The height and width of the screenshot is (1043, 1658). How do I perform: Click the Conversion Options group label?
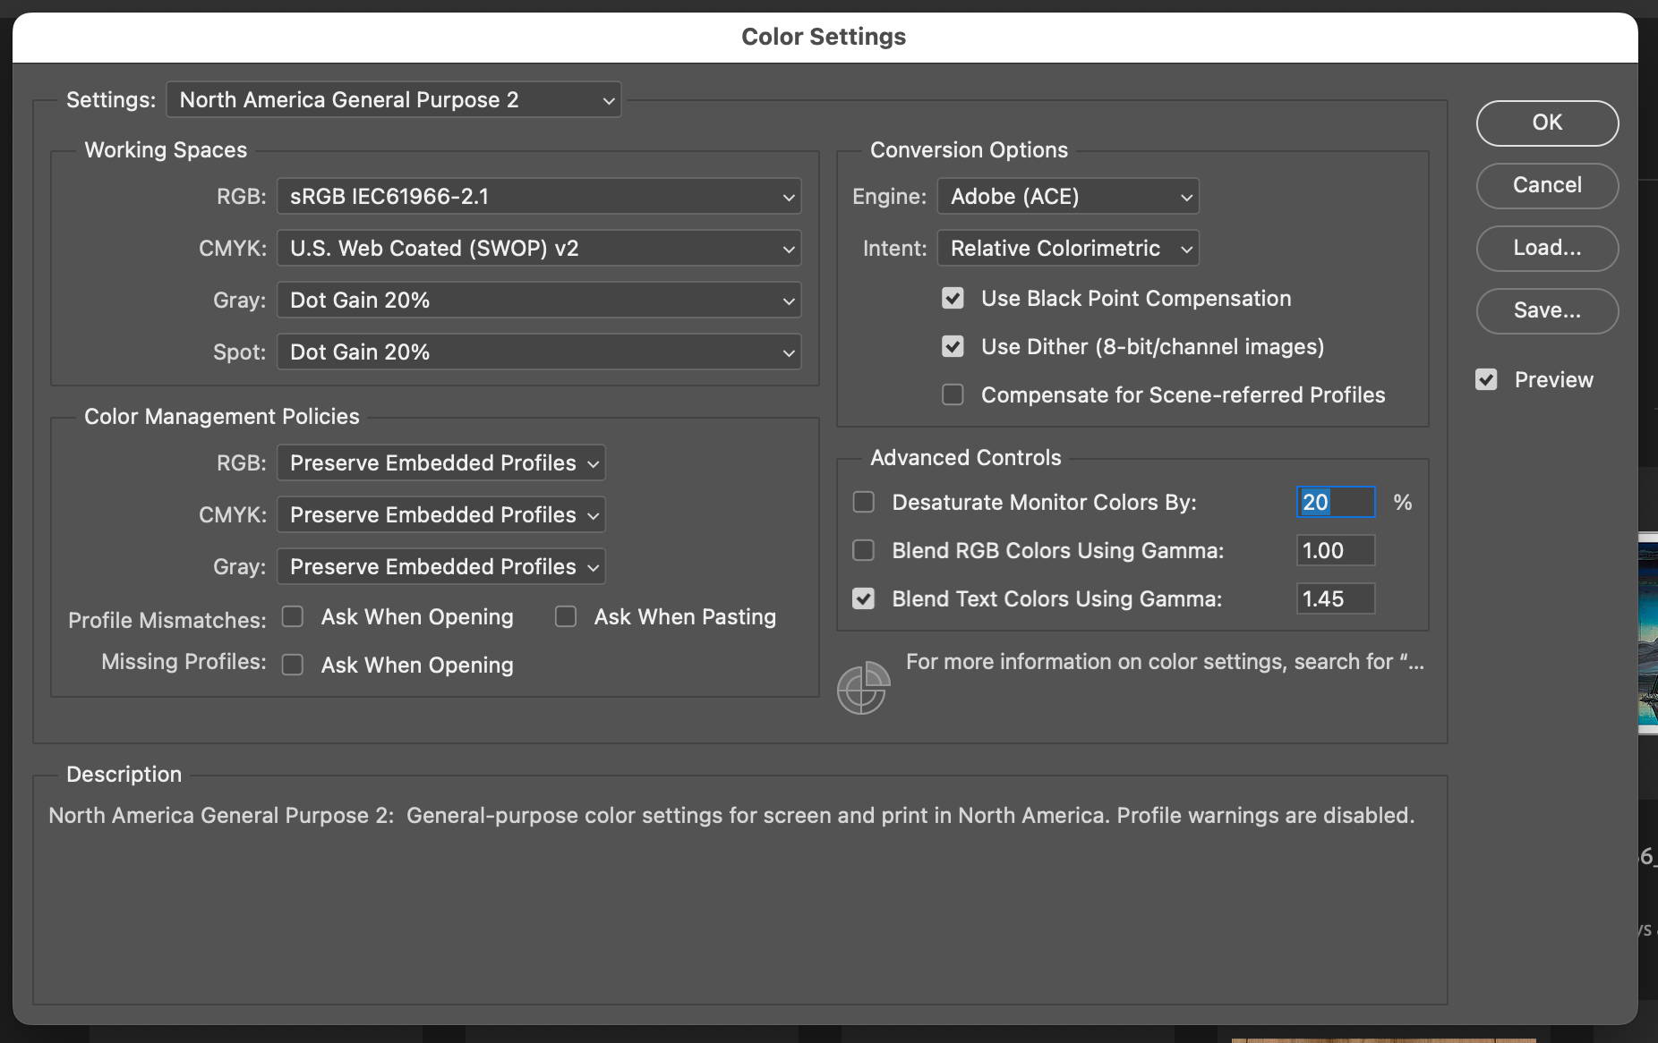[969, 150]
